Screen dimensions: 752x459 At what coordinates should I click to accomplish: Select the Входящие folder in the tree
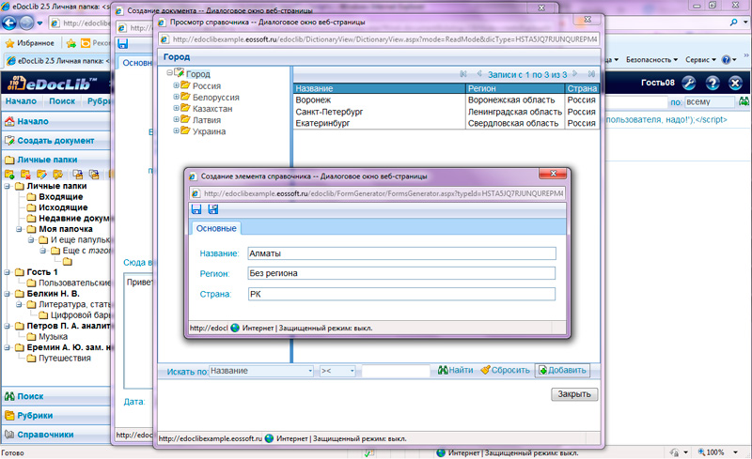tap(60, 196)
